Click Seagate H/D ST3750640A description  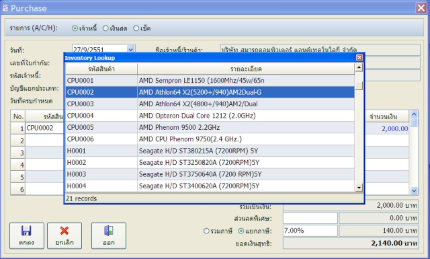click(x=200, y=174)
